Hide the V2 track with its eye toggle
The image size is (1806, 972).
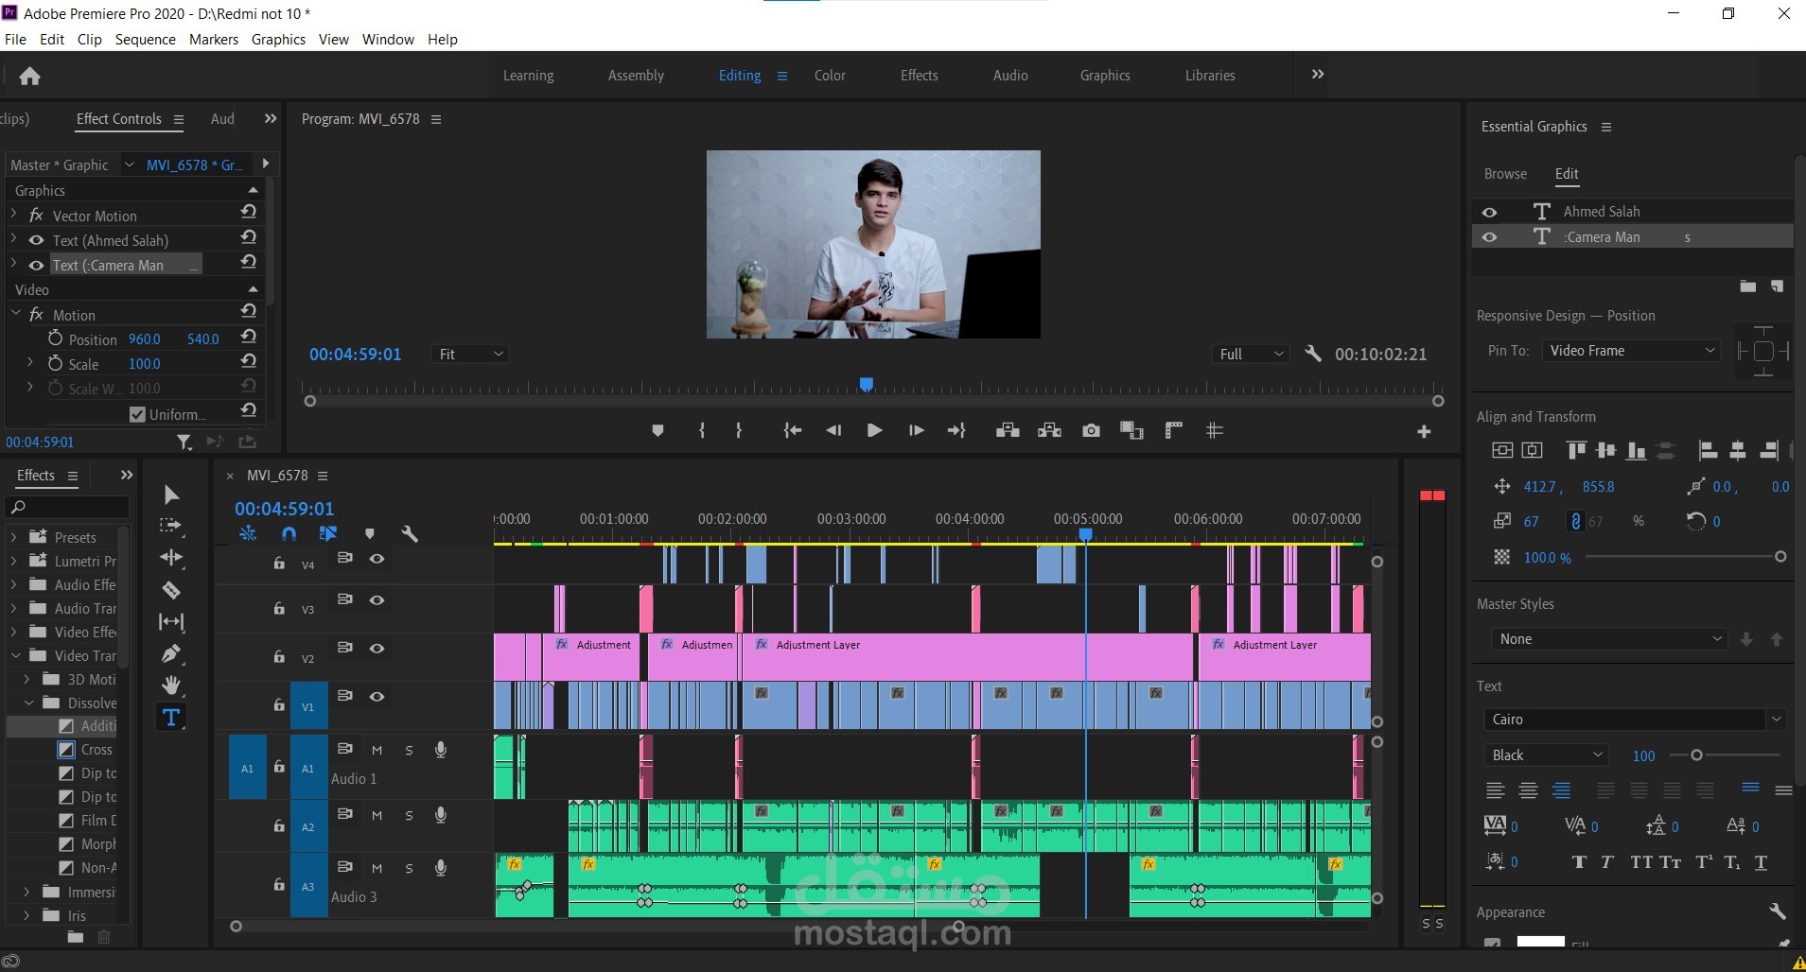coord(377,648)
